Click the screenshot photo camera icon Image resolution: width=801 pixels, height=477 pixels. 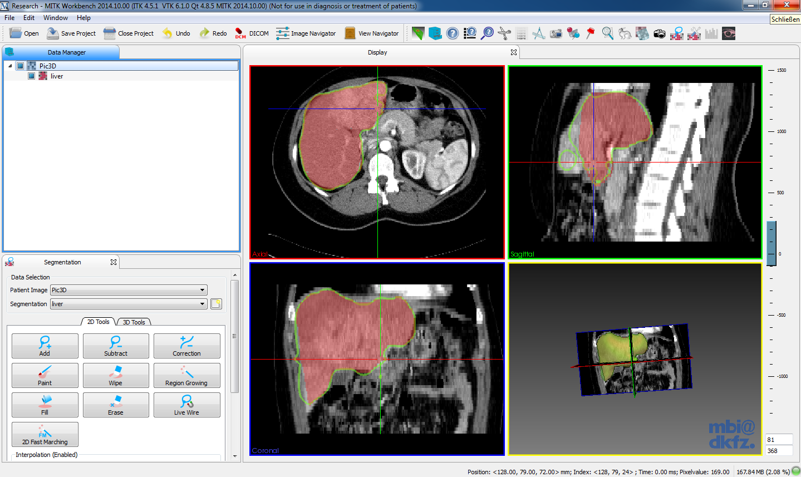[660, 33]
